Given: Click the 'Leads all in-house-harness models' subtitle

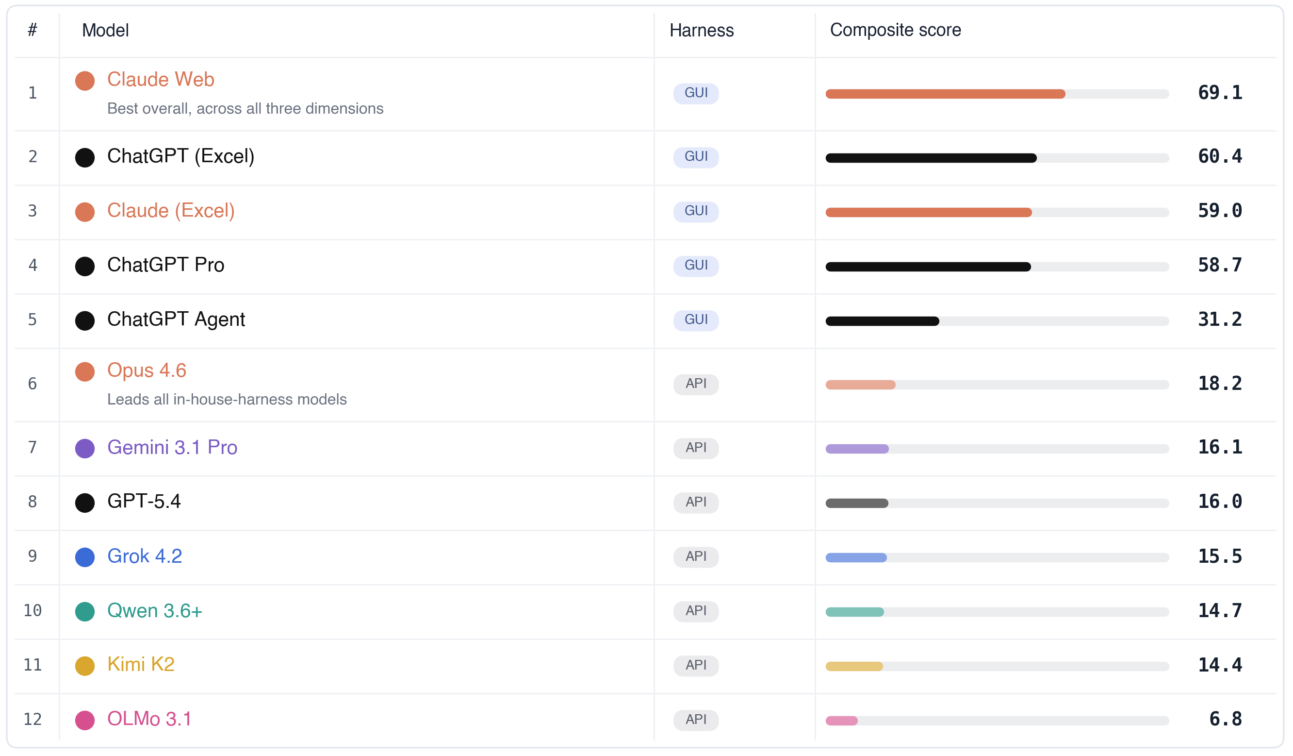Looking at the screenshot, I should tap(227, 400).
